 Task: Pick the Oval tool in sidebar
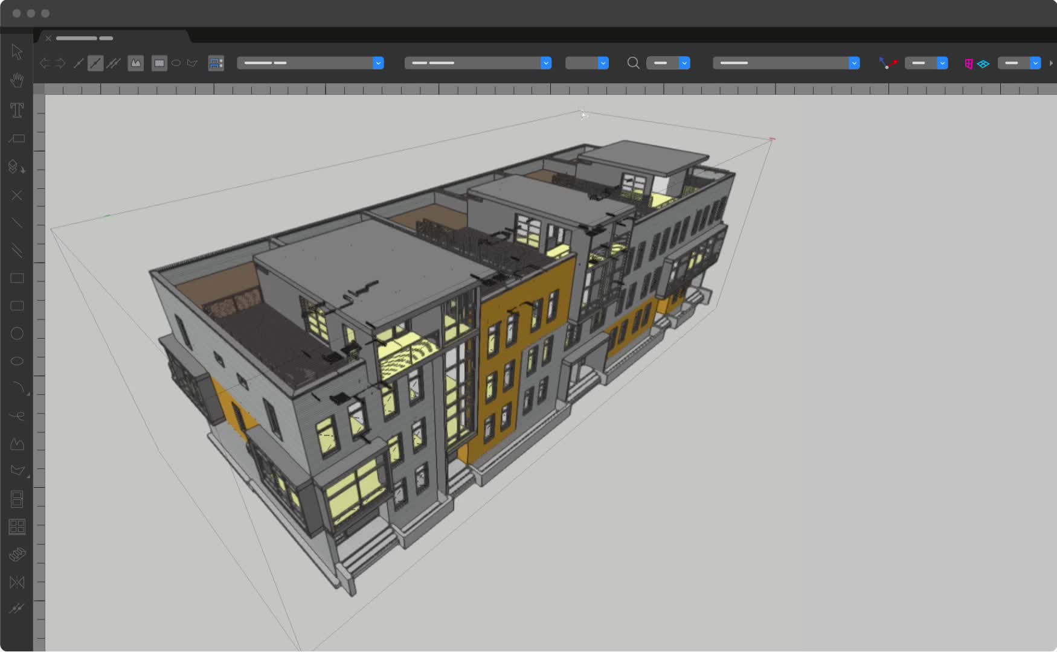17,361
